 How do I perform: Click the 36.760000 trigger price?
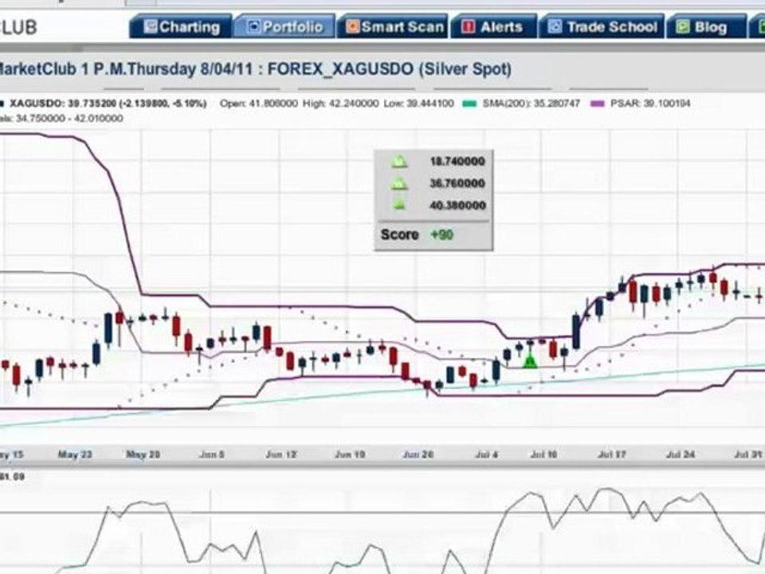457,183
